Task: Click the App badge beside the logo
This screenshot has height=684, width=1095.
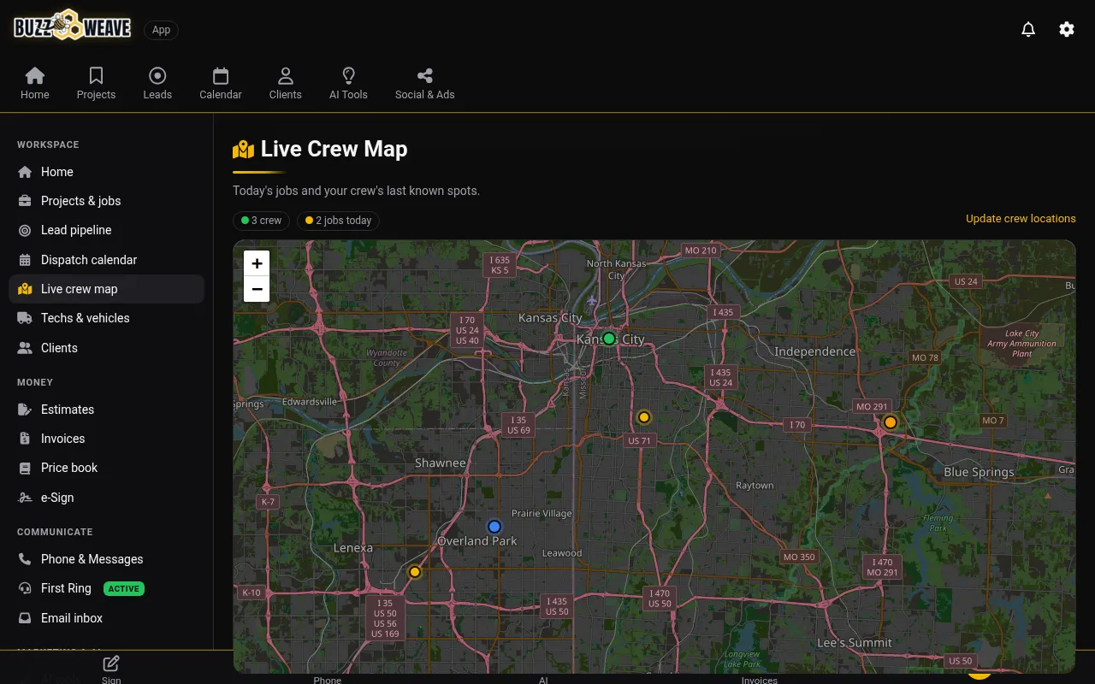Action: coord(162,30)
